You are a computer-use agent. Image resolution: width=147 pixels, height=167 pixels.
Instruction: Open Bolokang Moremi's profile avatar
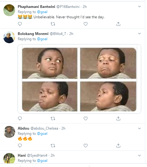pyautogui.click(x=9, y=37)
